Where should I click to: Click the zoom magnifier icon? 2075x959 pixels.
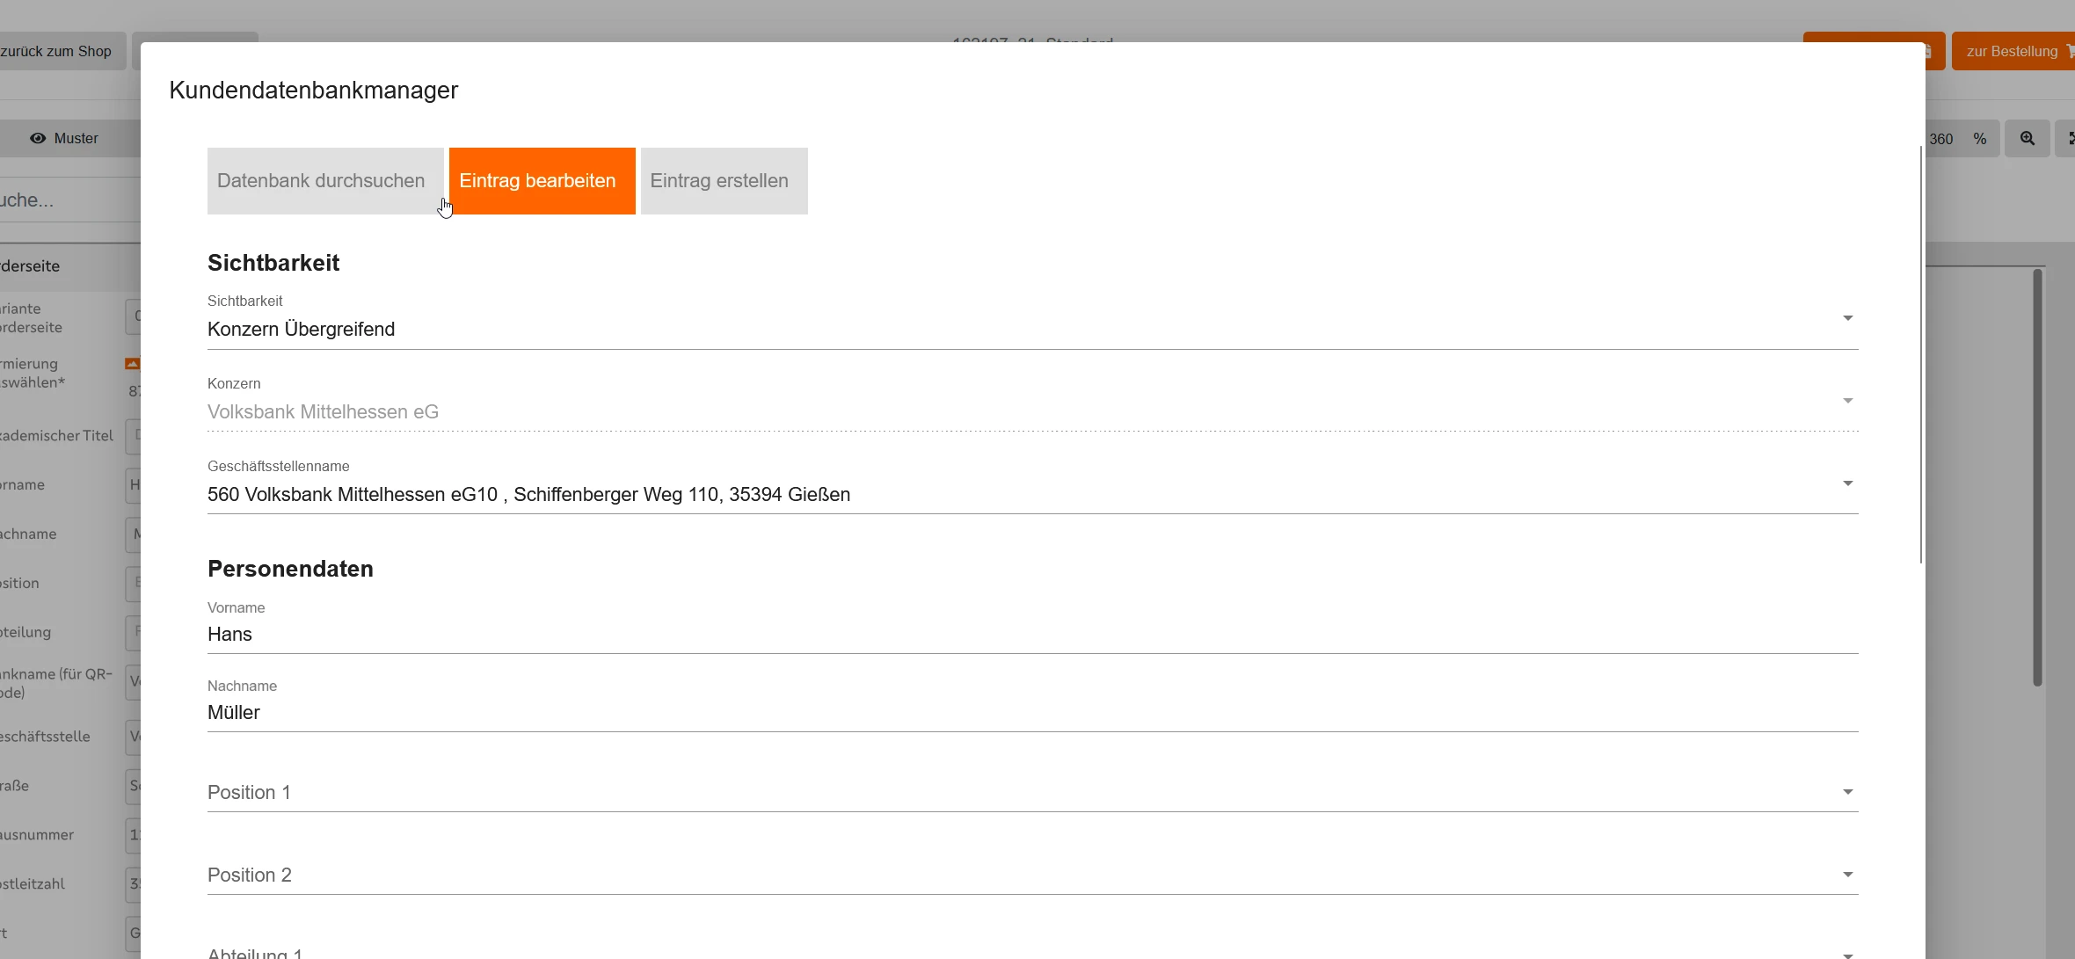[2027, 139]
